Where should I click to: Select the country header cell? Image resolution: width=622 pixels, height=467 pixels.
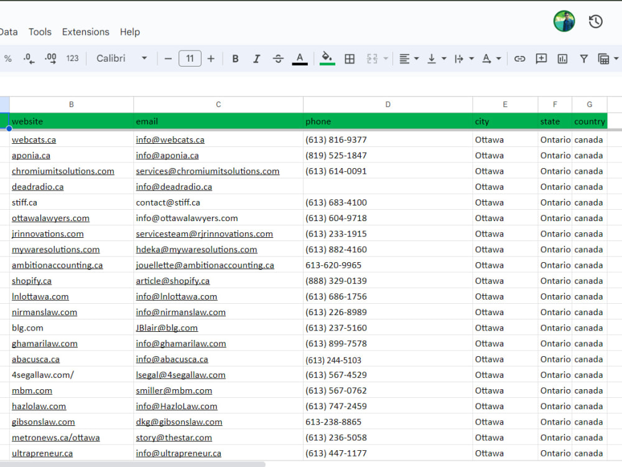[x=590, y=121]
